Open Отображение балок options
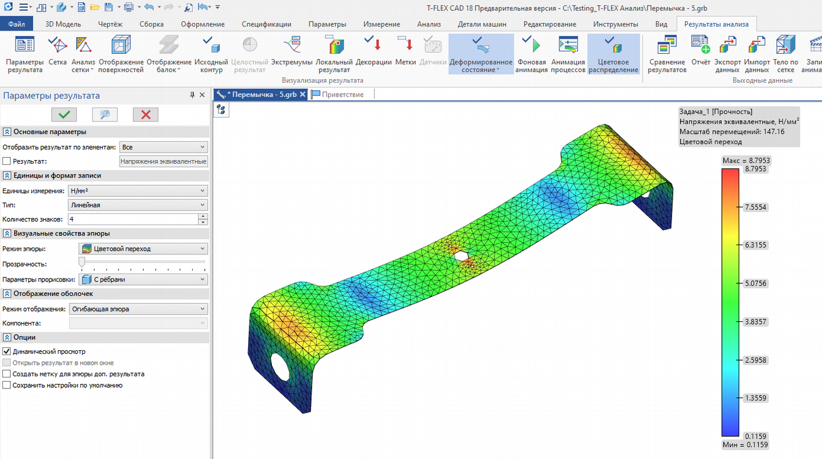Viewport: 822px width, 459px height. click(x=169, y=54)
